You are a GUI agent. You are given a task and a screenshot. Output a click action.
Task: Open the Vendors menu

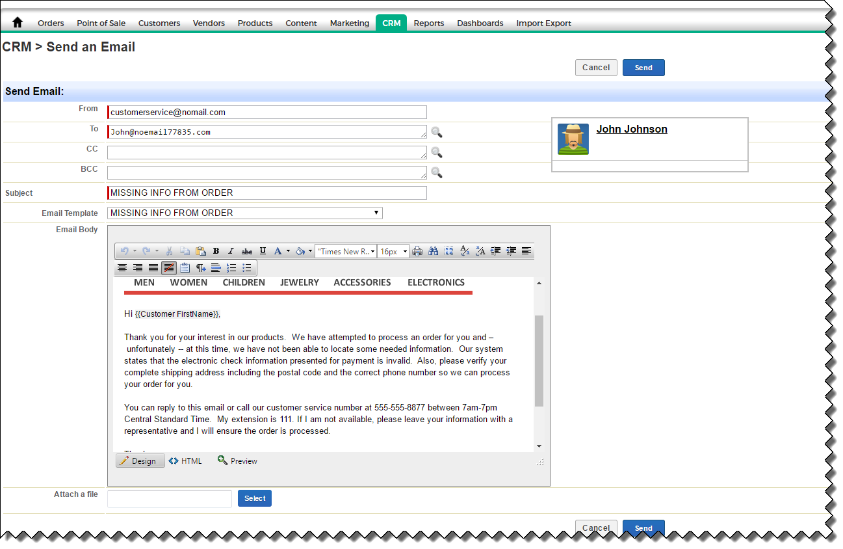click(x=209, y=23)
